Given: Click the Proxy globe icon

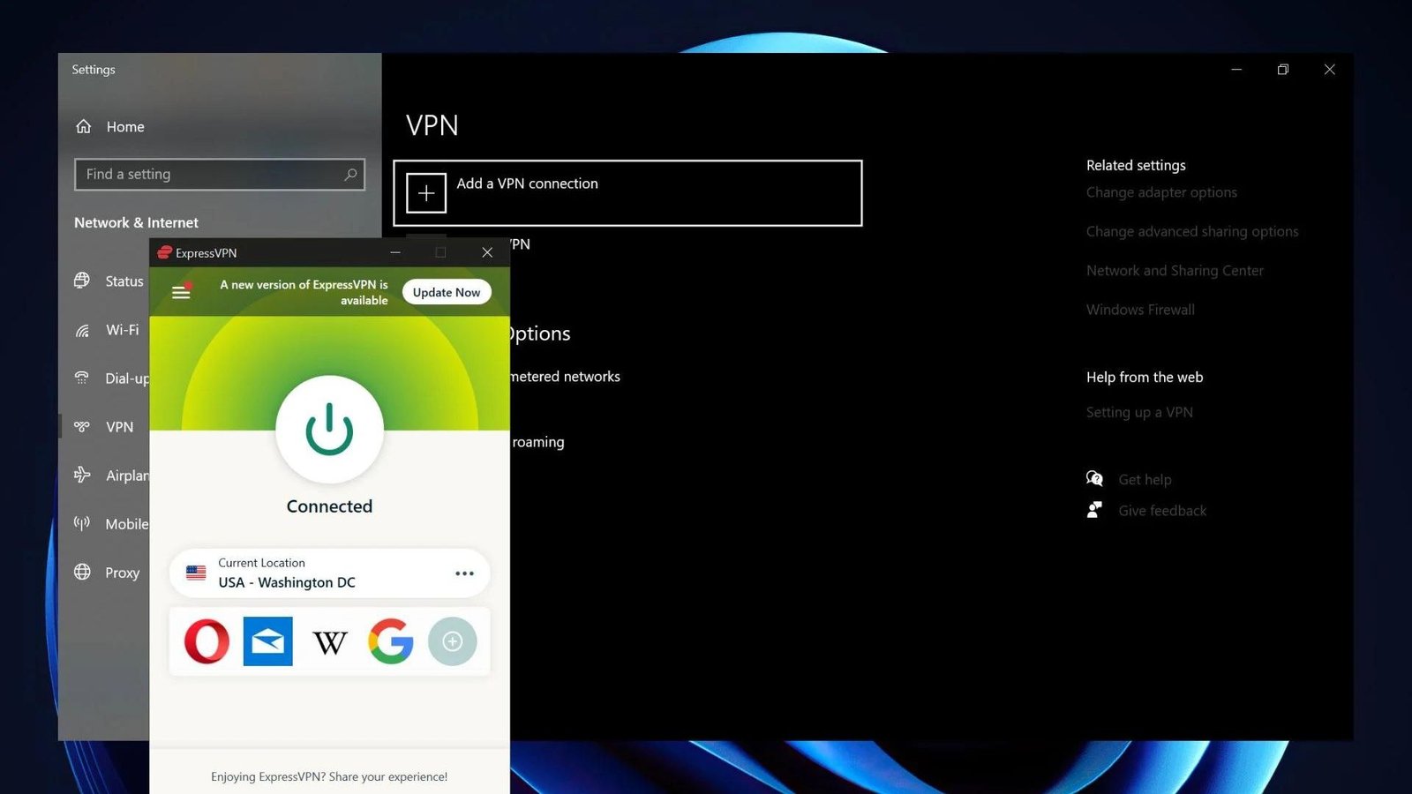Looking at the screenshot, I should pos(82,572).
